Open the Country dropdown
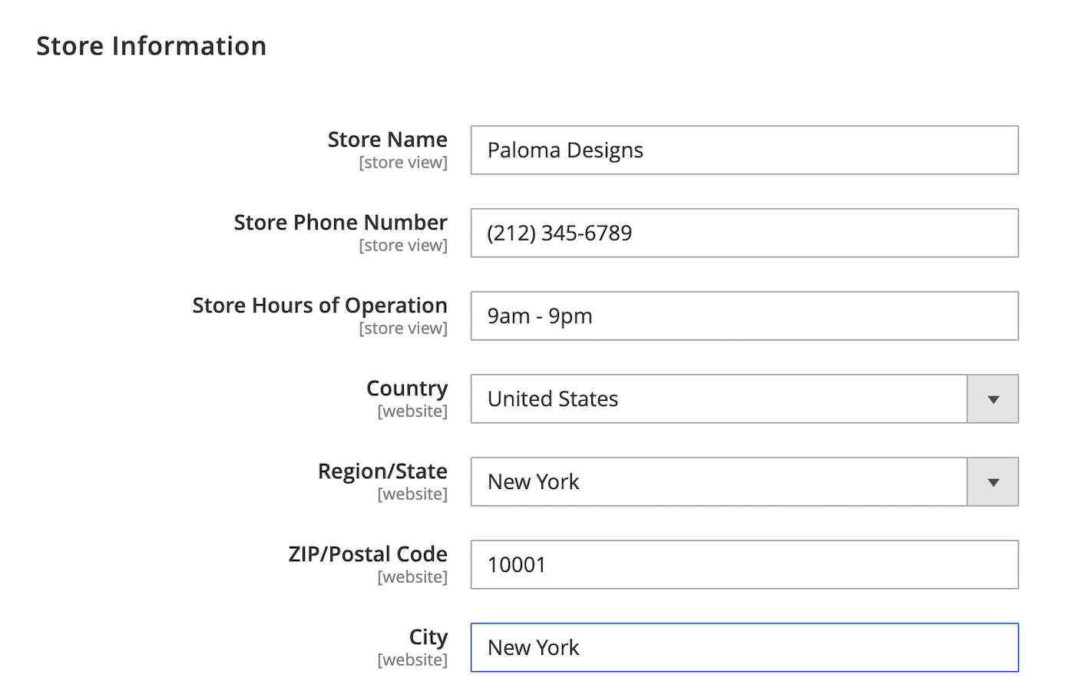The height and width of the screenshot is (698, 1075). click(x=718, y=399)
